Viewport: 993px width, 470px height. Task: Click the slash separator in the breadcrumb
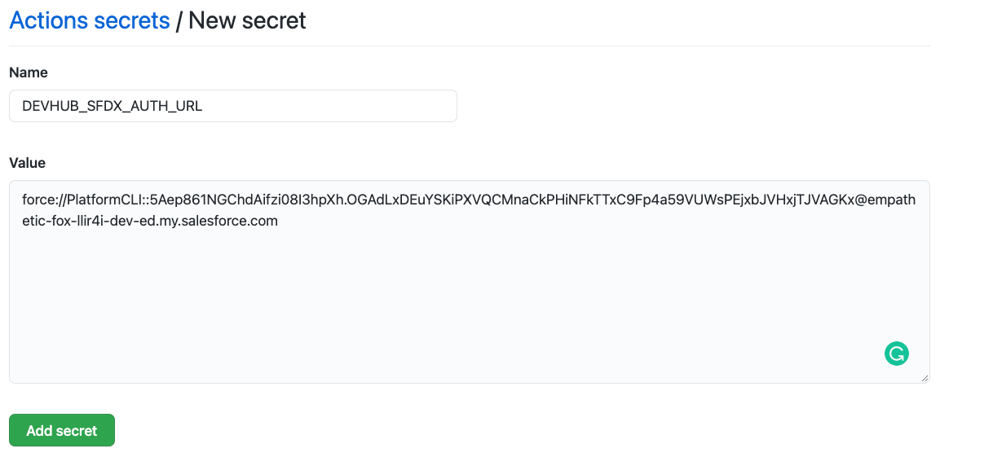tap(179, 20)
